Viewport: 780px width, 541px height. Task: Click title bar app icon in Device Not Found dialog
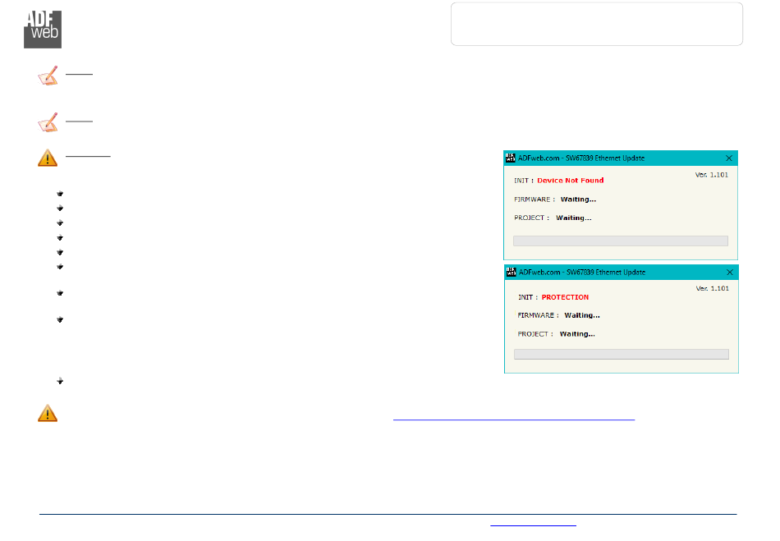tap(510, 158)
